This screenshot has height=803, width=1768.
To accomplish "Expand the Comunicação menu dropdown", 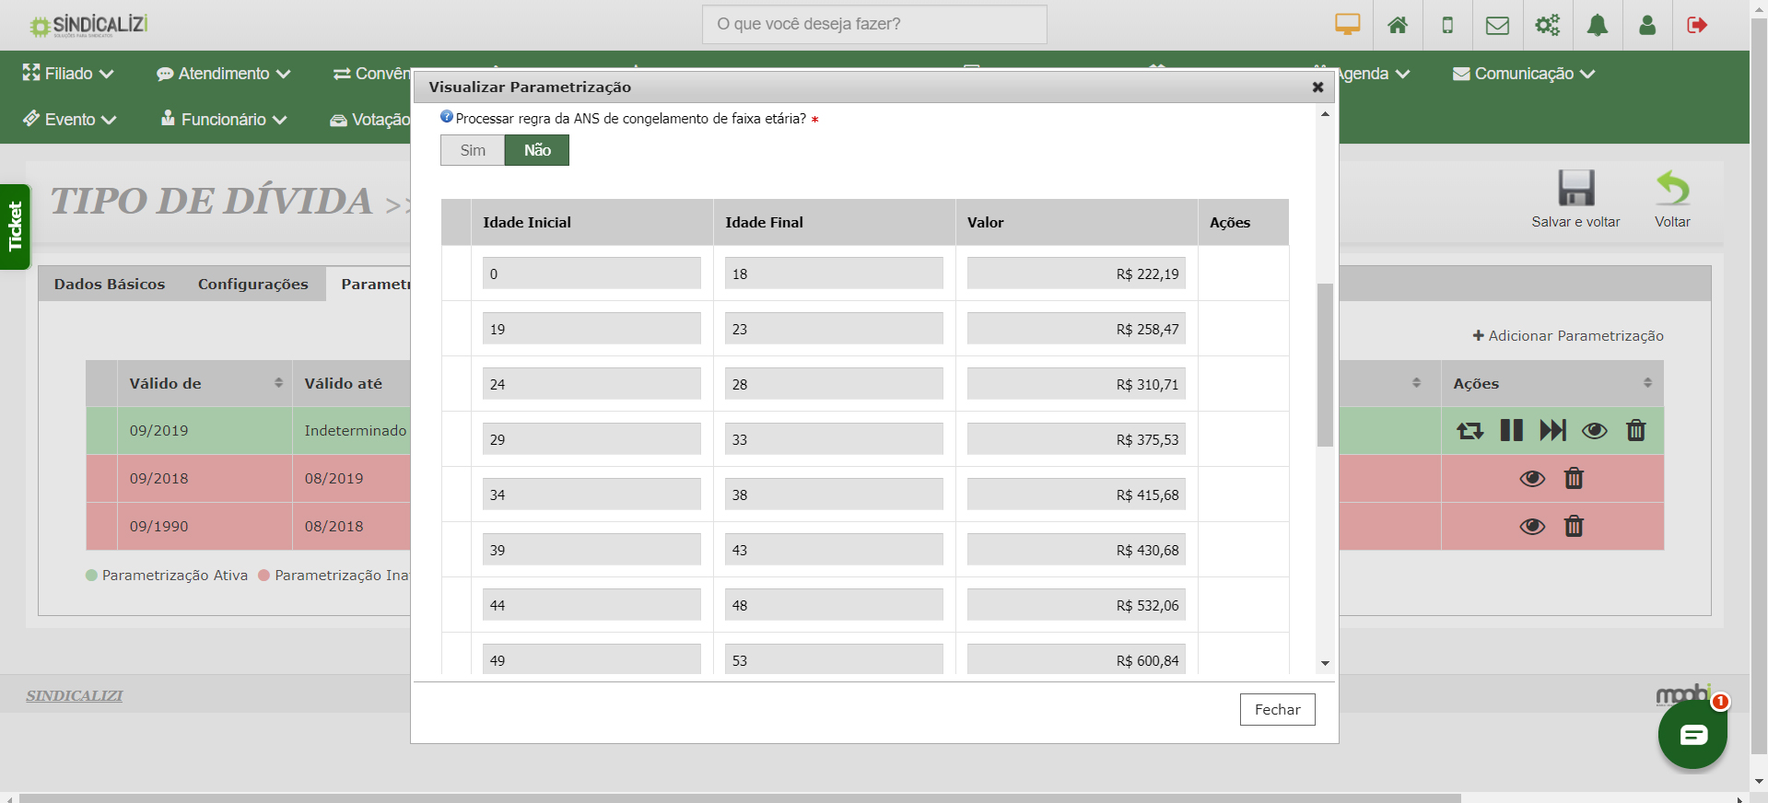I will [x=1524, y=74].
